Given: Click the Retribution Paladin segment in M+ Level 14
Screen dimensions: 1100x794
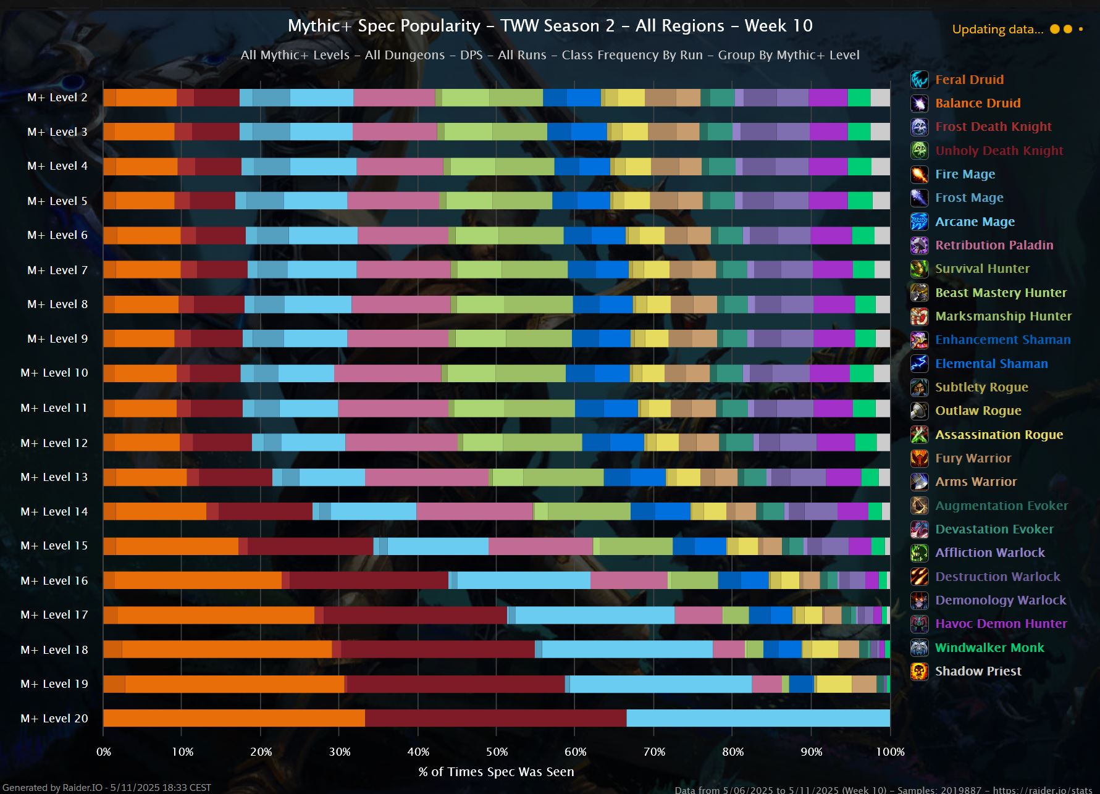Looking at the screenshot, I should coord(474,511).
